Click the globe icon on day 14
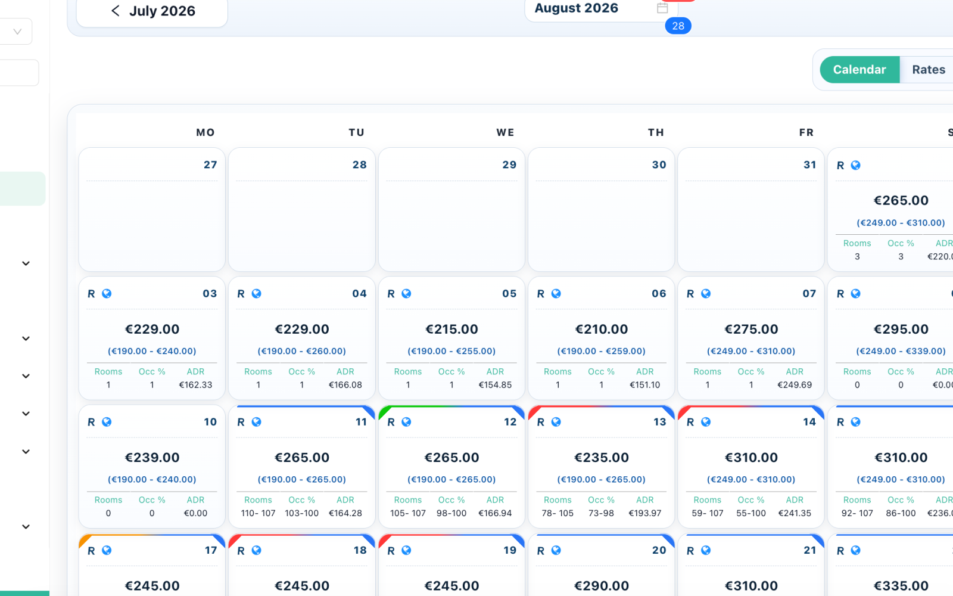 coord(706,422)
